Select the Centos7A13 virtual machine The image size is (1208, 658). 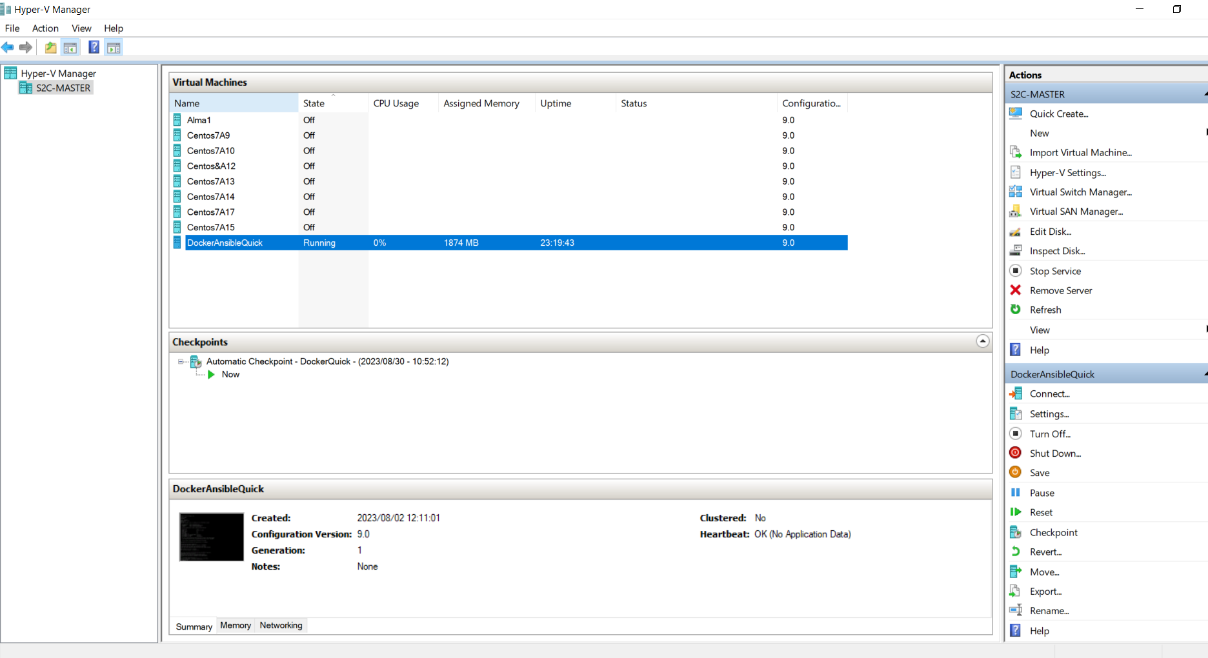click(508, 182)
